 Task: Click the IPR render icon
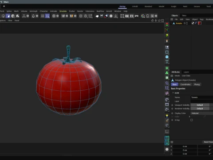(137, 16)
